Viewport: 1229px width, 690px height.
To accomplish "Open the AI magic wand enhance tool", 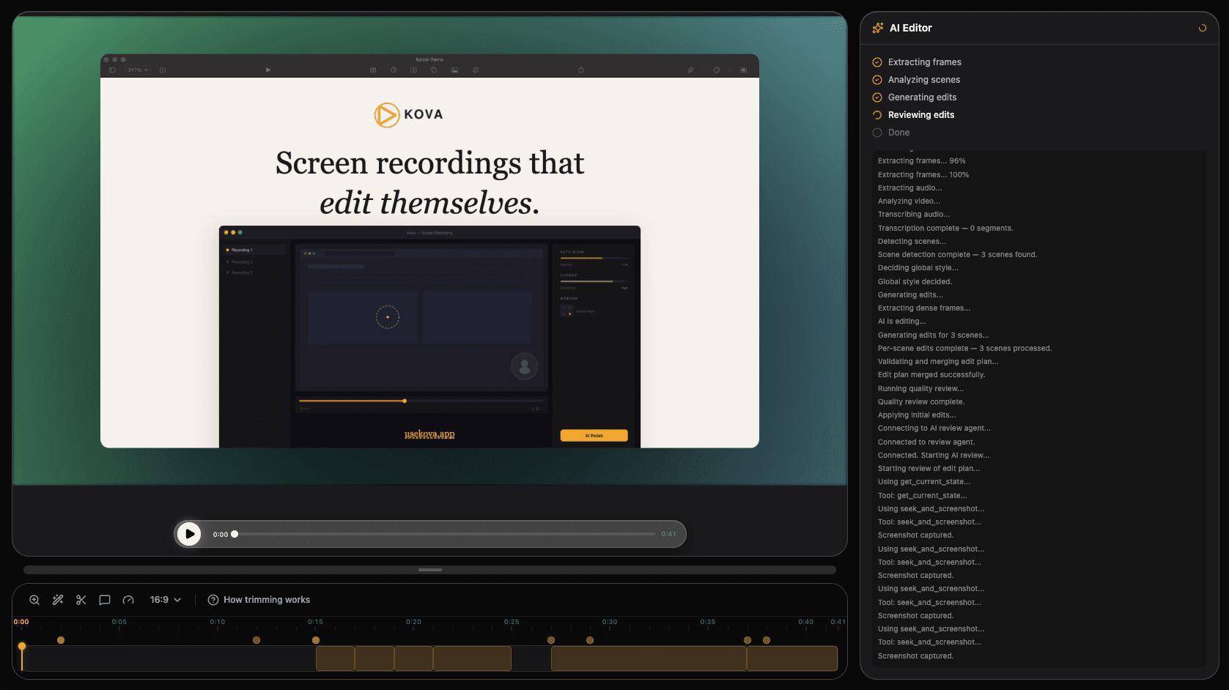I will (x=58, y=599).
